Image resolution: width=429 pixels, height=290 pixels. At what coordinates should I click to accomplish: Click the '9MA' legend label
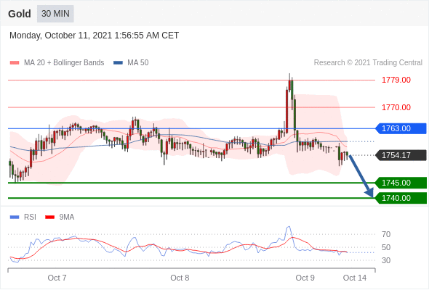coord(67,217)
